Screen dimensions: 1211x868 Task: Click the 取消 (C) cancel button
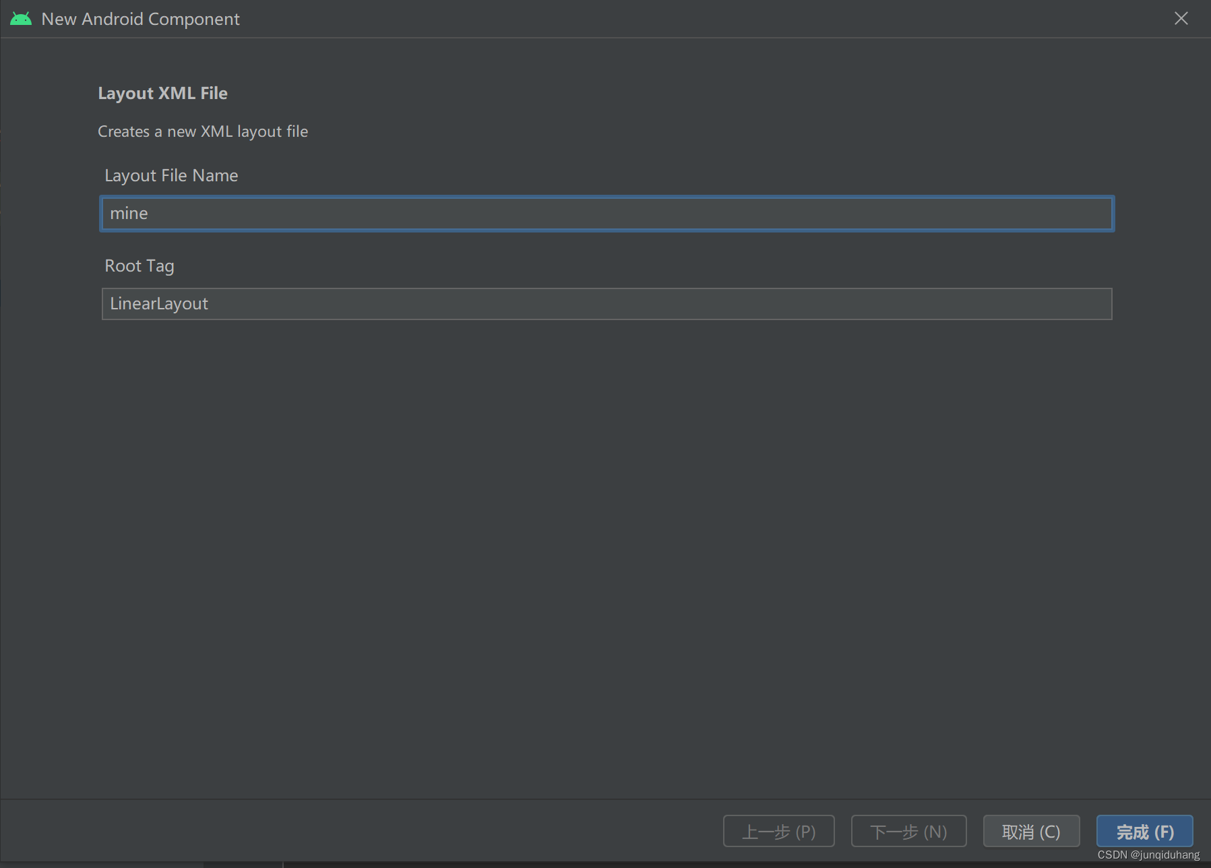tap(1031, 832)
